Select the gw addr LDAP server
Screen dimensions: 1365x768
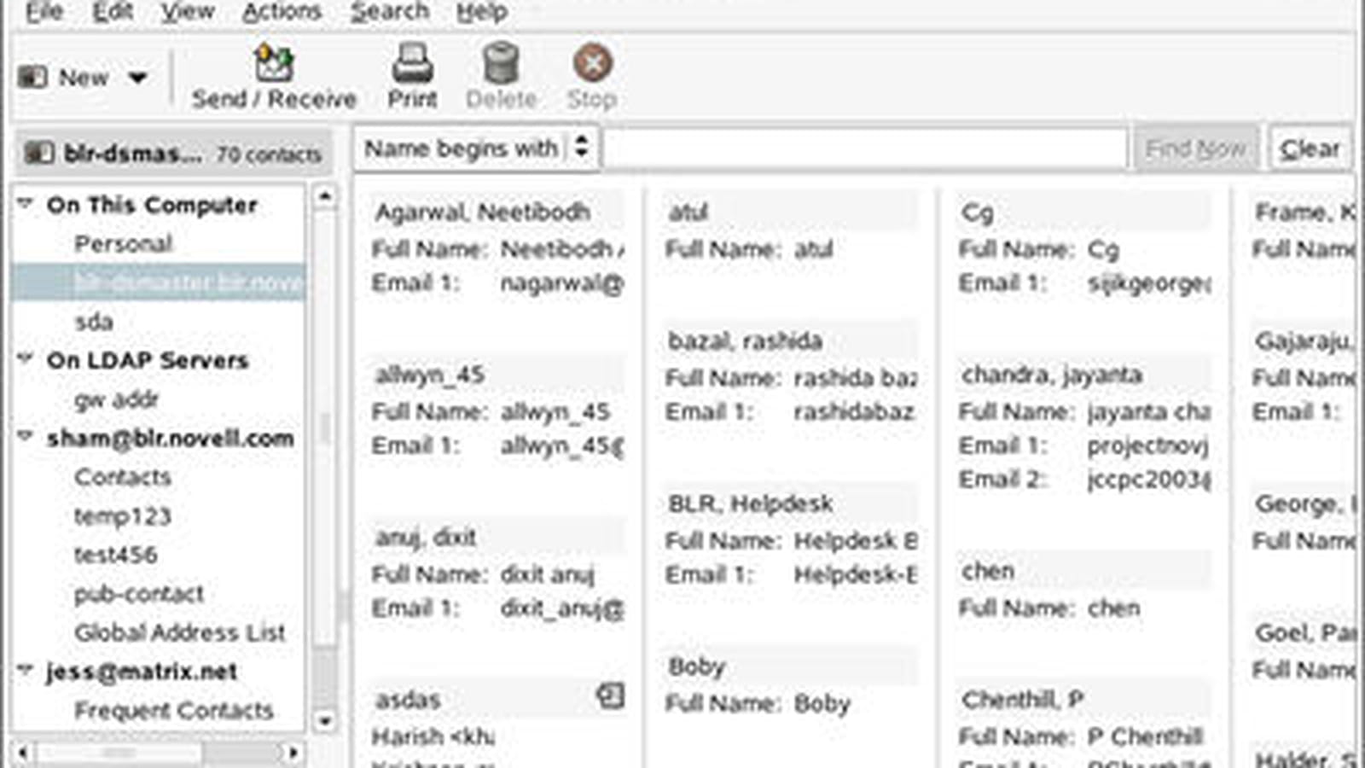[116, 399]
